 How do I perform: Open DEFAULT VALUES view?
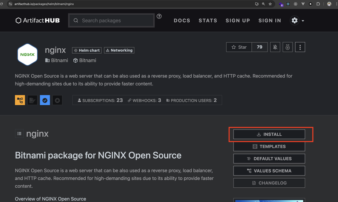(269, 159)
